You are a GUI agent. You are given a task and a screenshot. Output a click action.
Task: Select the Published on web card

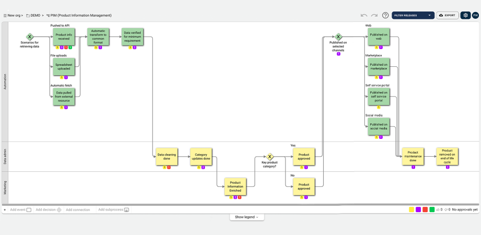click(379, 37)
